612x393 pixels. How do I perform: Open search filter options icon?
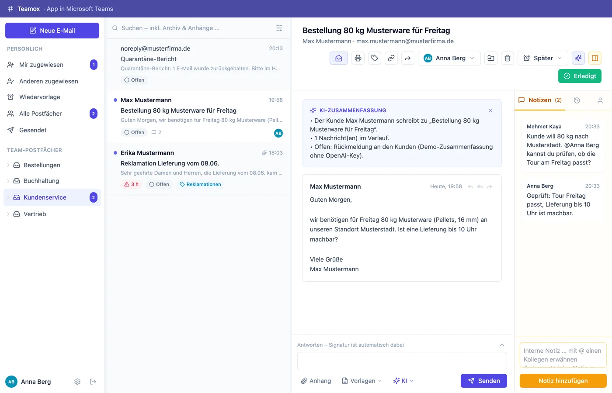(279, 28)
